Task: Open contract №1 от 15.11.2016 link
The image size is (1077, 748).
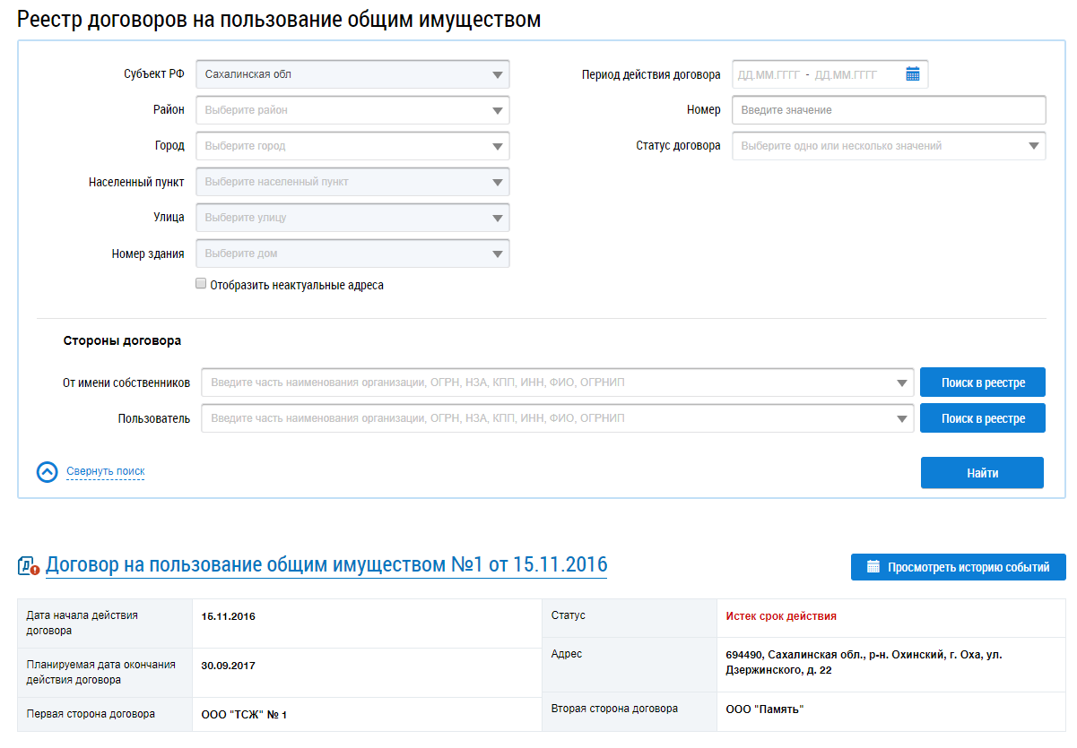Action: (x=326, y=565)
